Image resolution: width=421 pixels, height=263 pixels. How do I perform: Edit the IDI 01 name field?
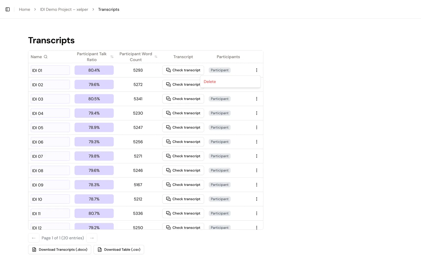(50, 70)
